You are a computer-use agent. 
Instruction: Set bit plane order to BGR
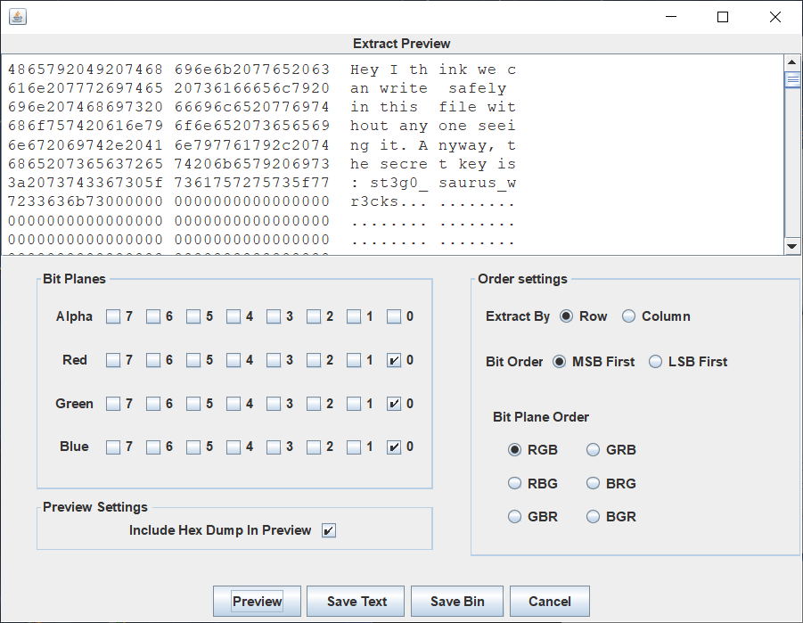pyautogui.click(x=593, y=516)
